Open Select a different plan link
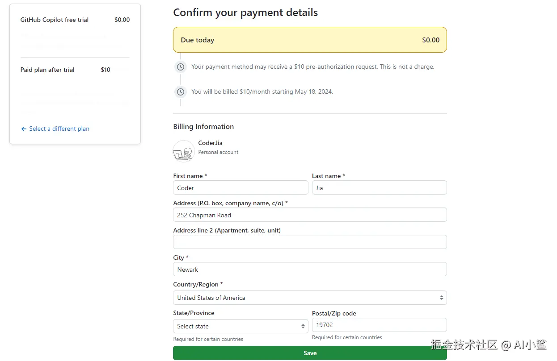Screen dimensions: 557x361 59,129
